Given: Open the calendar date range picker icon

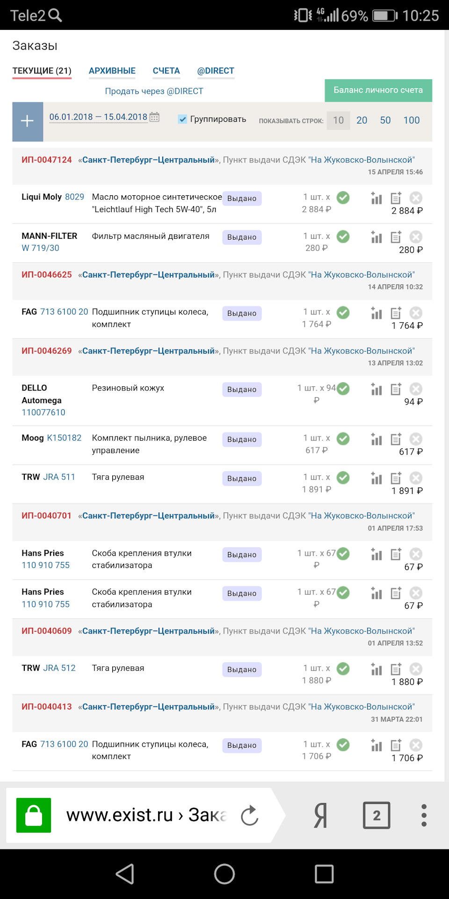Looking at the screenshot, I should pos(154,117).
